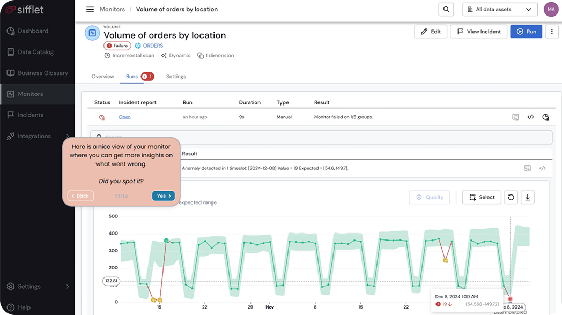Click the green marker point near 15
Image resolution: width=562 pixels, height=315 pixels.
(166, 241)
